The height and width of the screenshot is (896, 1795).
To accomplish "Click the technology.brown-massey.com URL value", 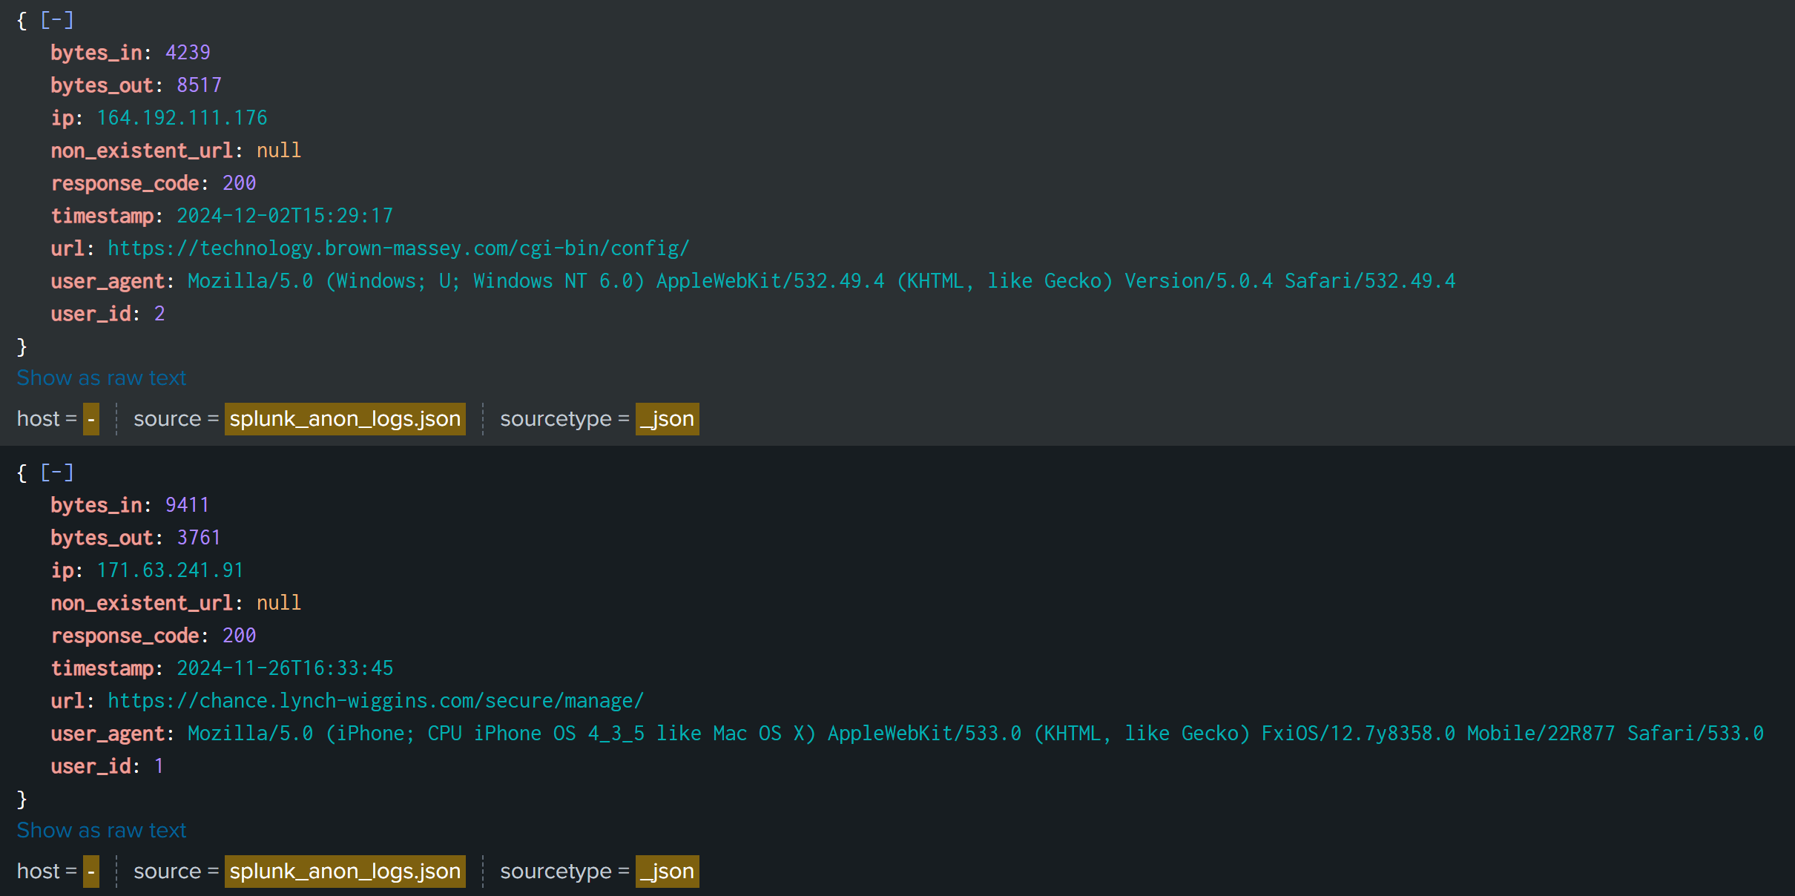I will coord(398,248).
